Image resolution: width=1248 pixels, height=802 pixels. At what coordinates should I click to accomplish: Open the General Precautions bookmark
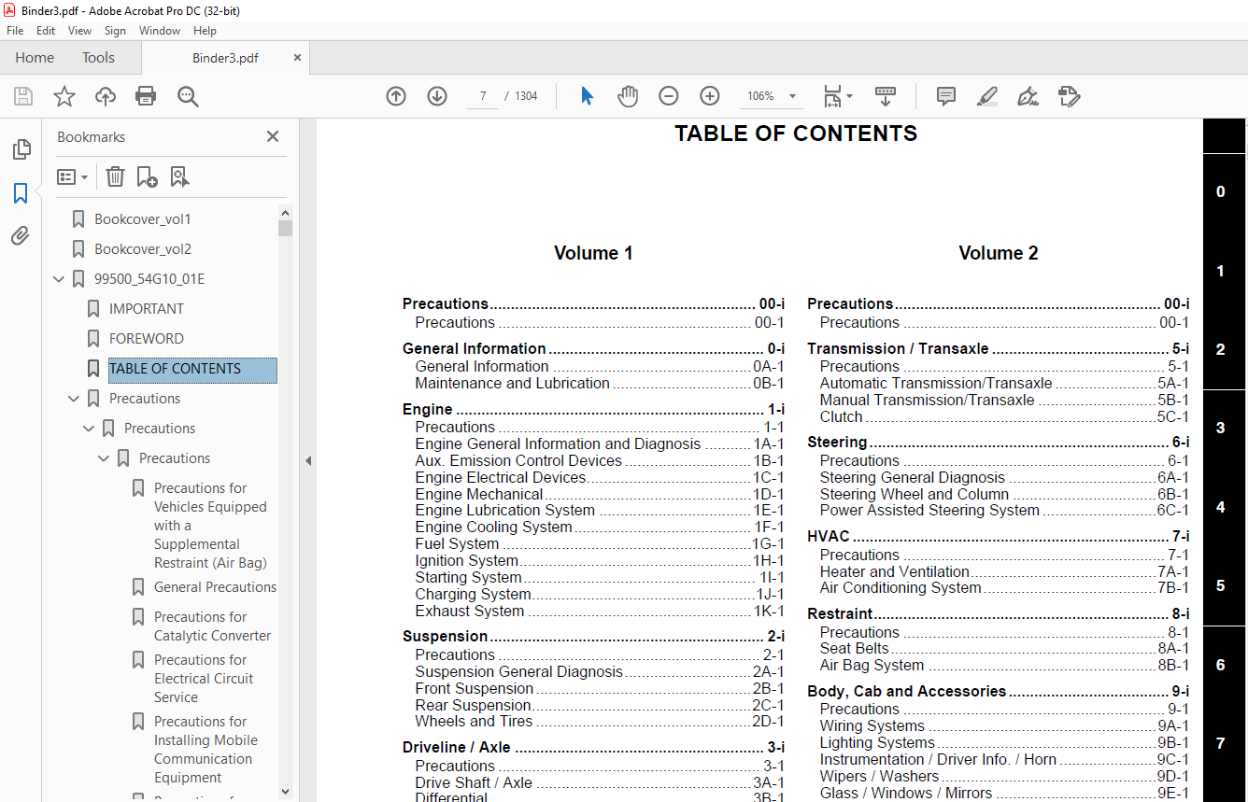(x=215, y=587)
